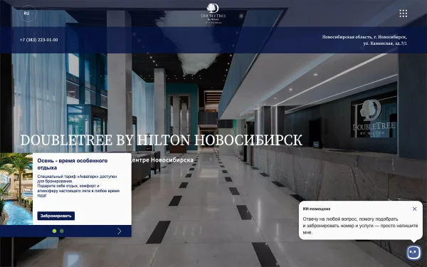Select the first slider dot

[x=55, y=231]
